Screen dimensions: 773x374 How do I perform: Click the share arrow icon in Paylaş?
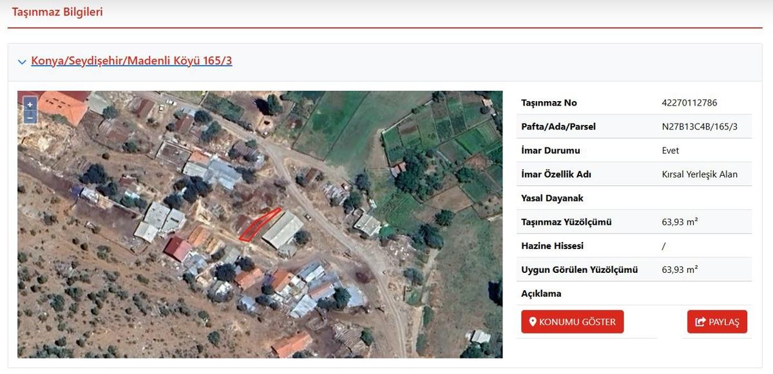700,322
